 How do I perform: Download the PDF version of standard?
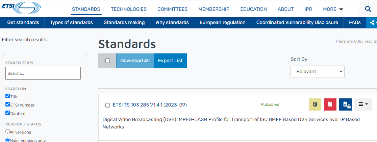(330, 104)
